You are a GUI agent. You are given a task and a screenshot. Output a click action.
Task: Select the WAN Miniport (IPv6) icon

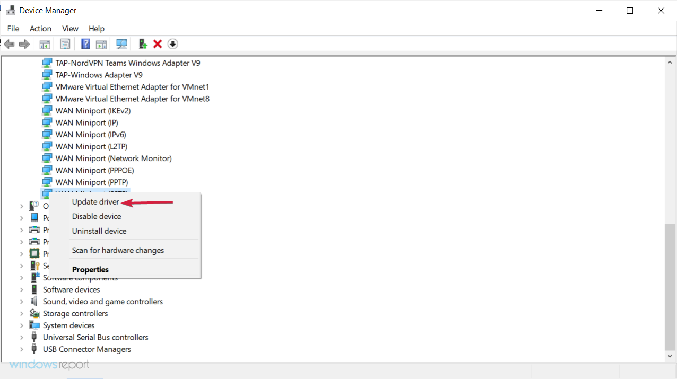47,135
